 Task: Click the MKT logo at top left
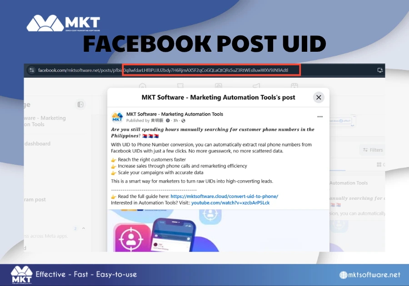click(x=63, y=23)
